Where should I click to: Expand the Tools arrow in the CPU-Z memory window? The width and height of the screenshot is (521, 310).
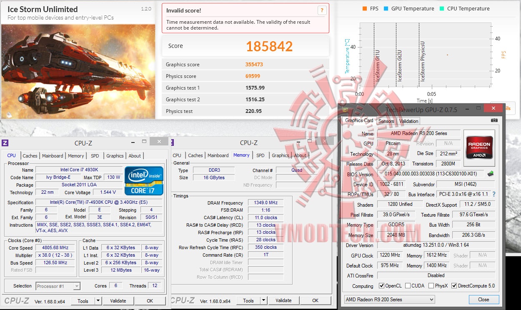point(263,301)
